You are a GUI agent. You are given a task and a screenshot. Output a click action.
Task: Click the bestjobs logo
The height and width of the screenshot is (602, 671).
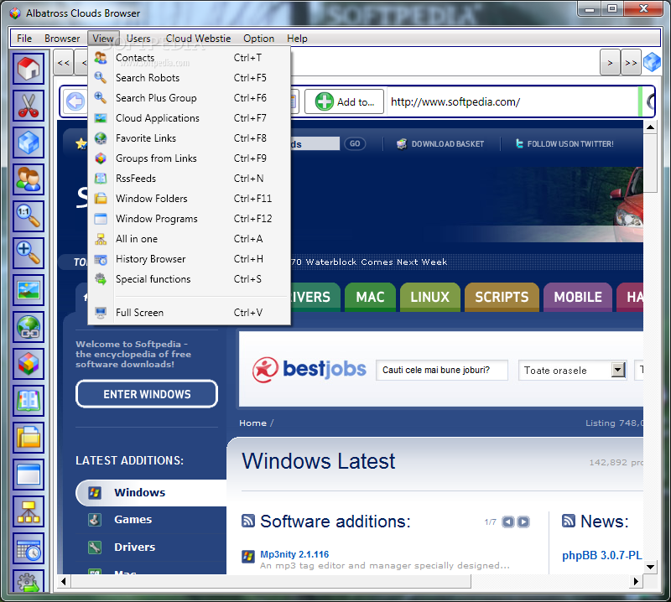(309, 370)
